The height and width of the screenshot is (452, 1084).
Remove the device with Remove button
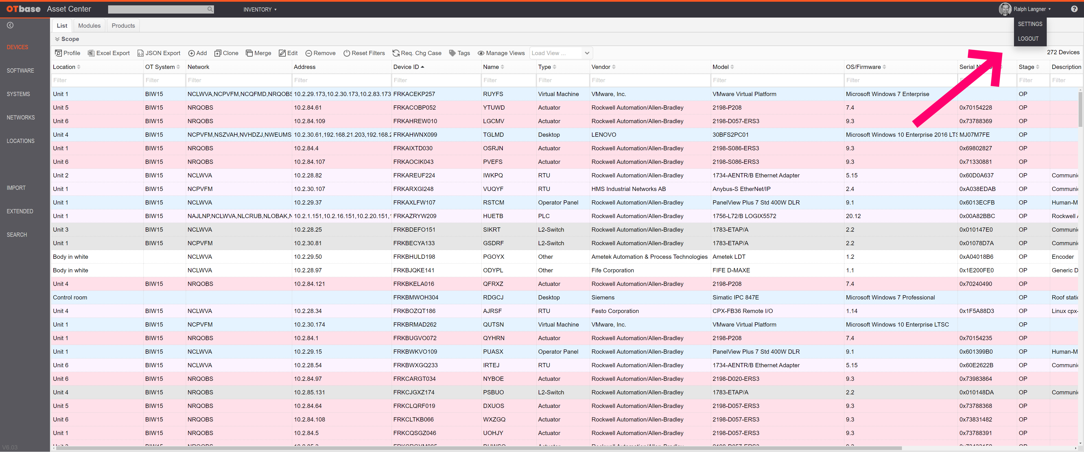(x=320, y=53)
